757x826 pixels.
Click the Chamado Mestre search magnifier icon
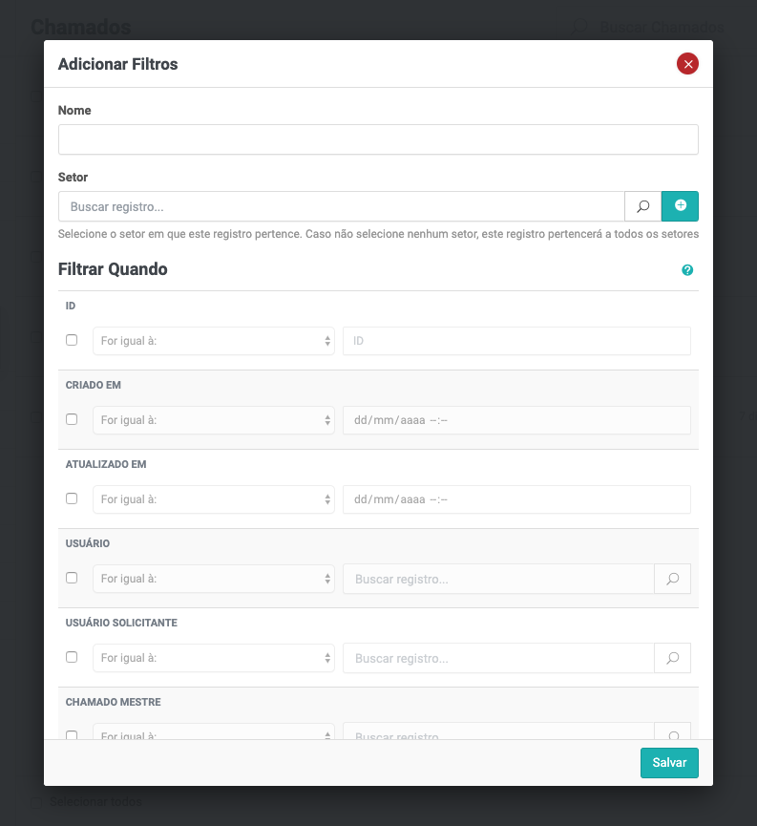tap(672, 733)
